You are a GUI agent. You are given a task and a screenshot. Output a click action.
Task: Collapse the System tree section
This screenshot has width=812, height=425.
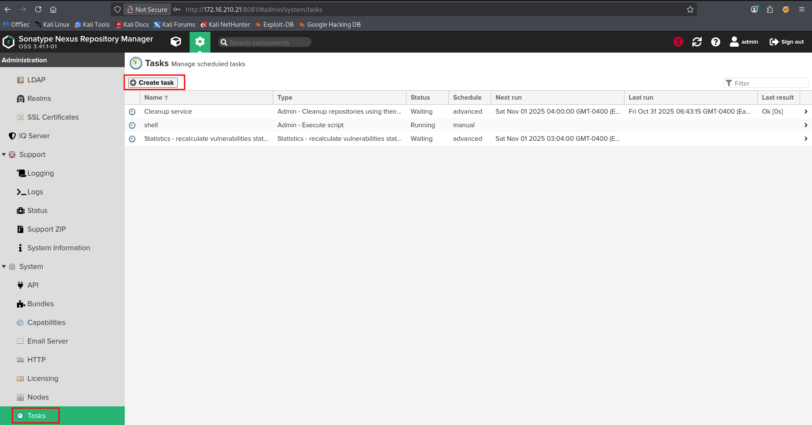[x=4, y=266]
